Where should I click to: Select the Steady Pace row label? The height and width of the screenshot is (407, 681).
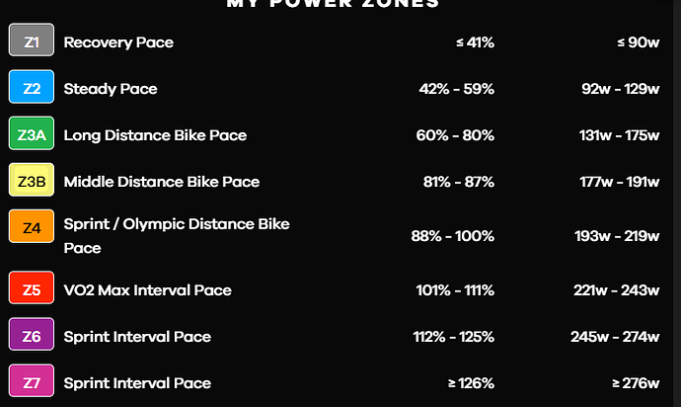click(111, 89)
